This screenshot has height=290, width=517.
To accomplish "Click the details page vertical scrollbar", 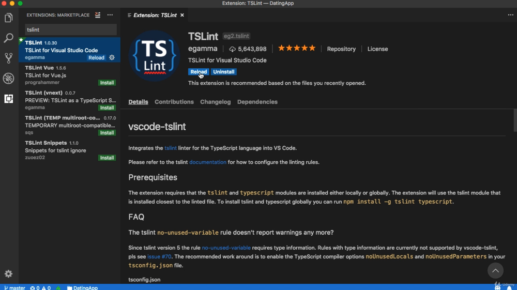I will click(515, 120).
